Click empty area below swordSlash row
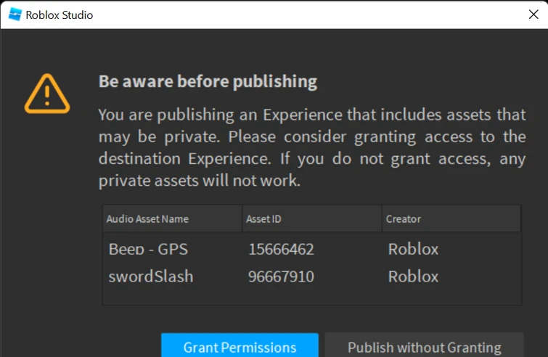 pyautogui.click(x=312, y=296)
